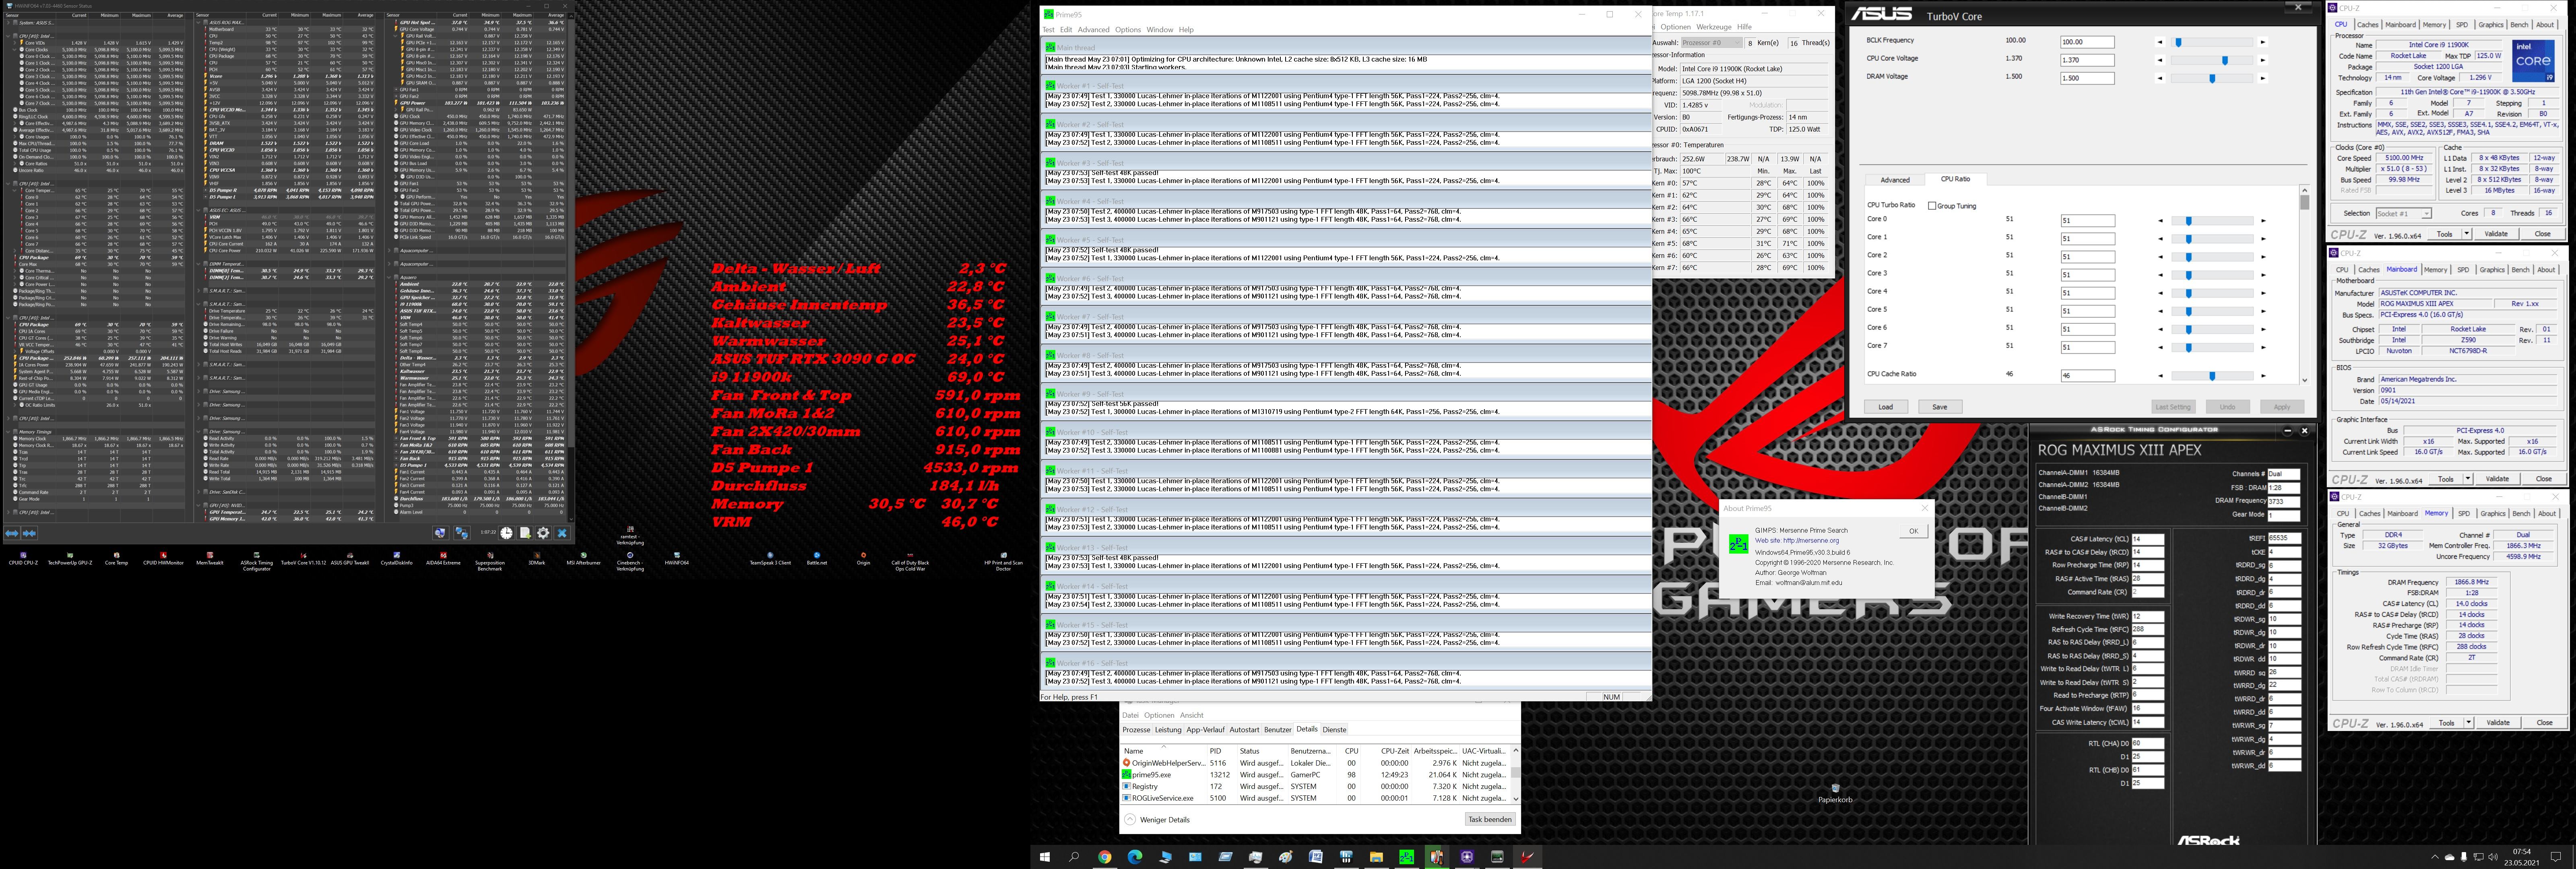Click the HWiNFO expand columns arrows icon

point(12,533)
